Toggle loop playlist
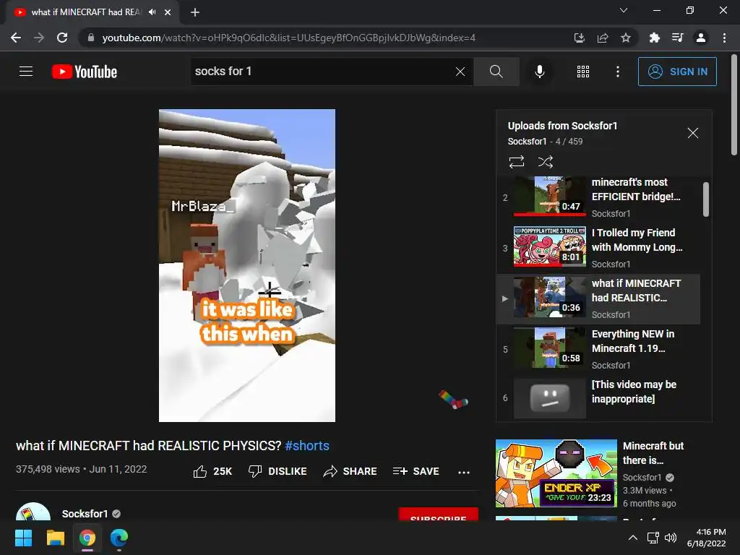740x555 pixels. [x=517, y=162]
